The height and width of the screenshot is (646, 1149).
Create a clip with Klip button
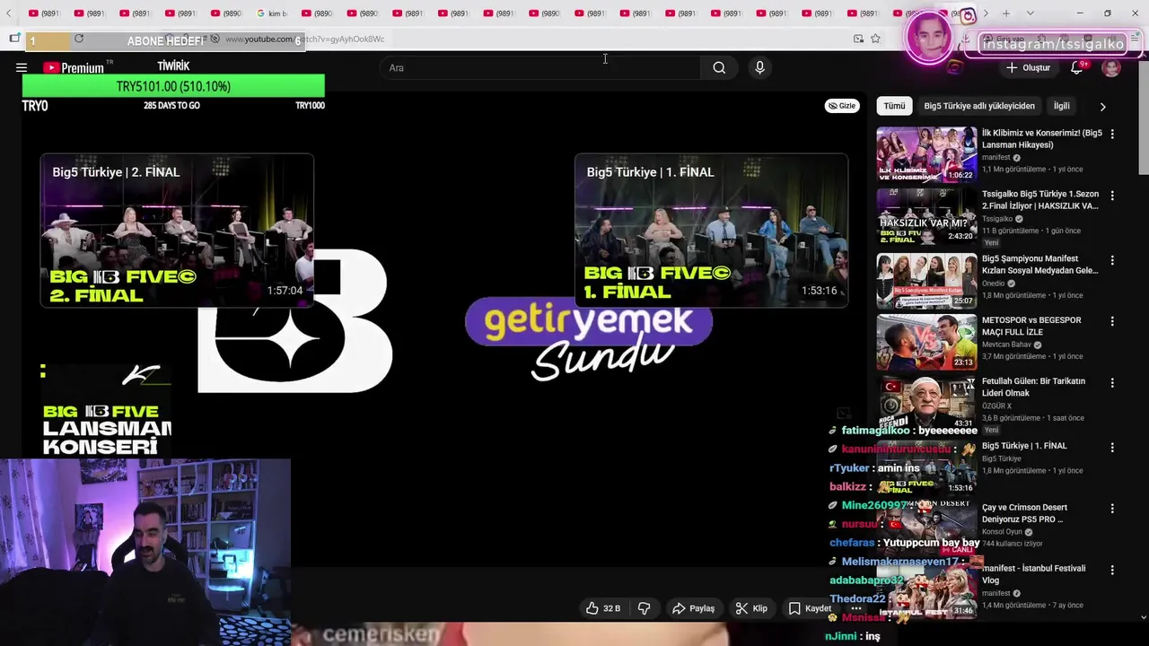tap(751, 608)
